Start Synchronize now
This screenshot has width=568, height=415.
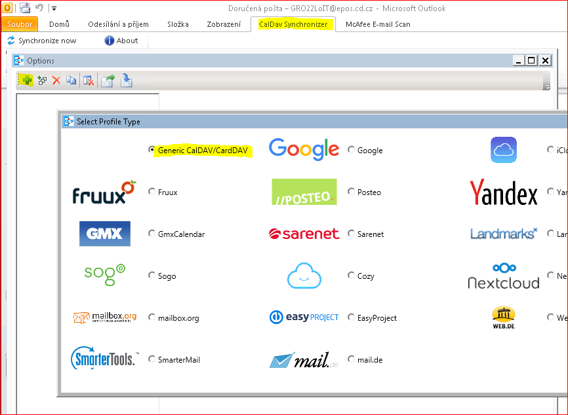42,41
